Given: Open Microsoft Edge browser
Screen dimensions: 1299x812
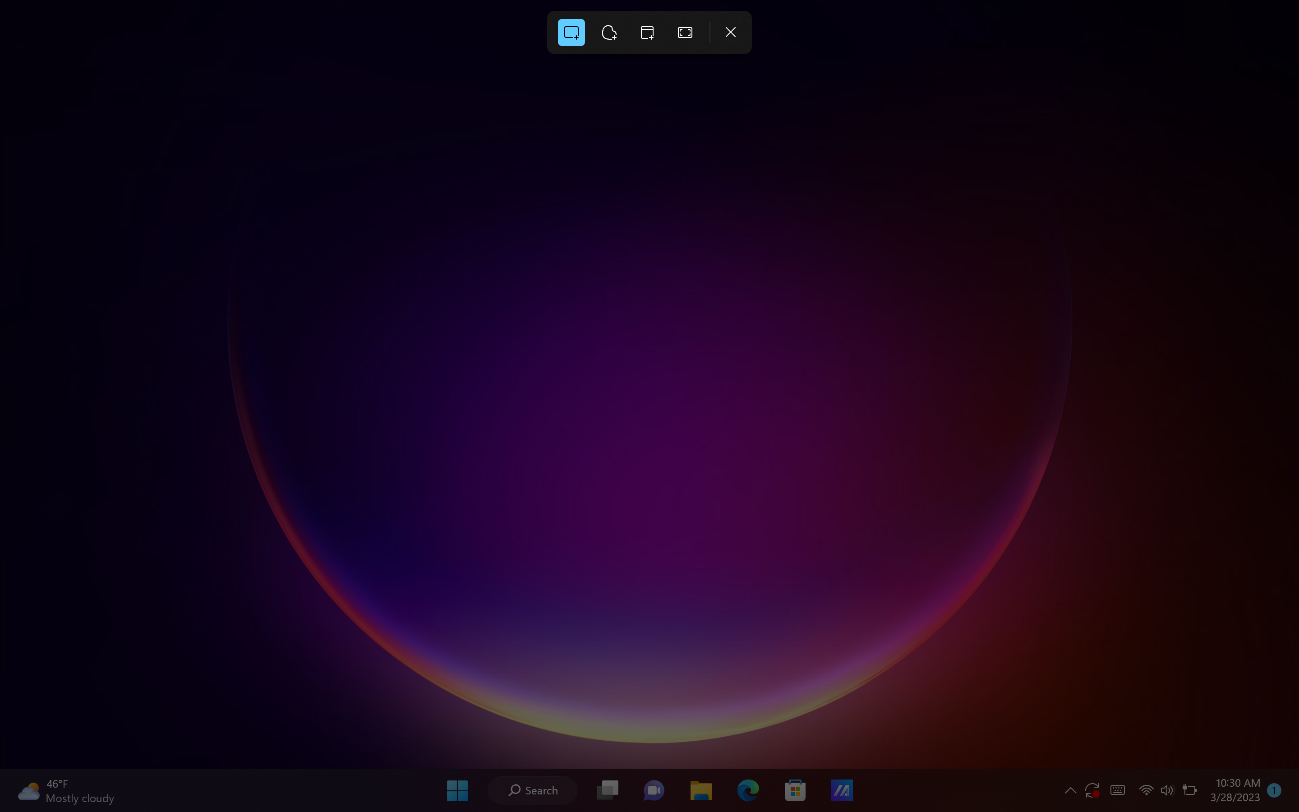Looking at the screenshot, I should point(748,790).
